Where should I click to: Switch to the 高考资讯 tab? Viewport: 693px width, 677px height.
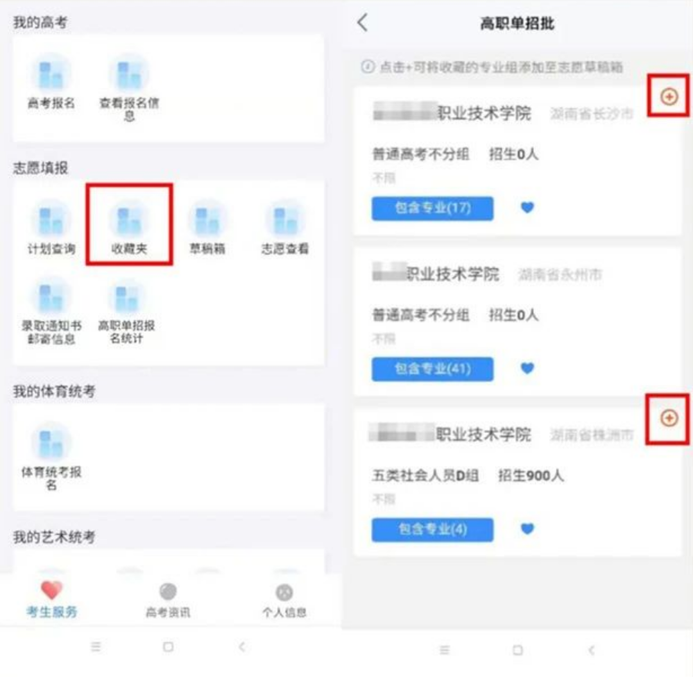pos(168,599)
